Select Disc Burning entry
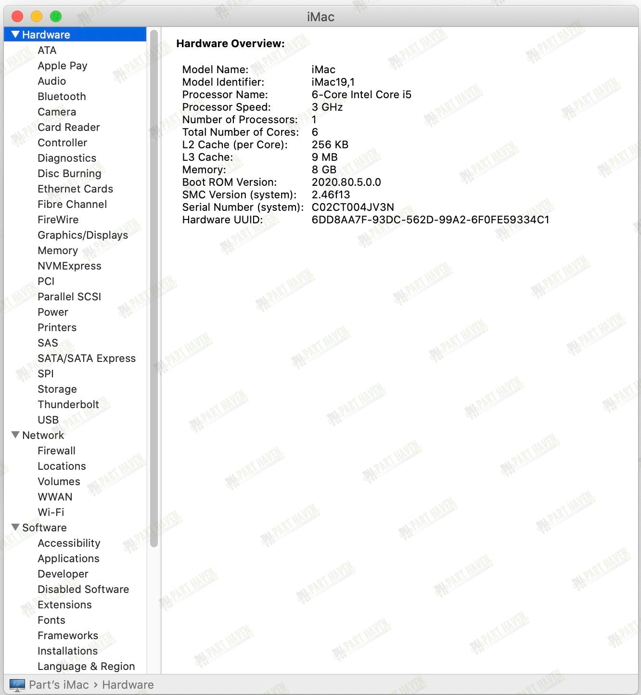This screenshot has width=641, height=695. [x=69, y=173]
